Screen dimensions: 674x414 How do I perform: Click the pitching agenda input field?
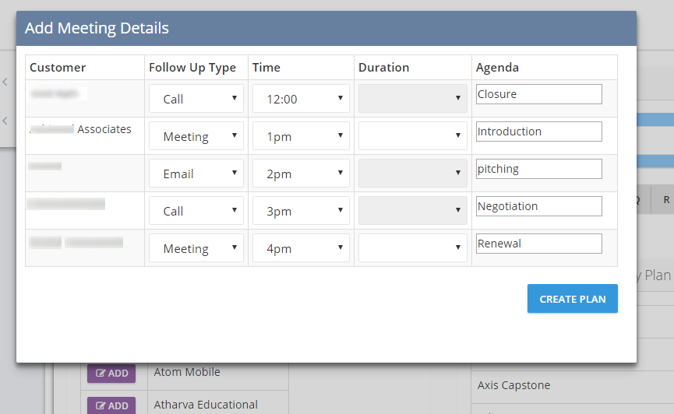coord(539,169)
